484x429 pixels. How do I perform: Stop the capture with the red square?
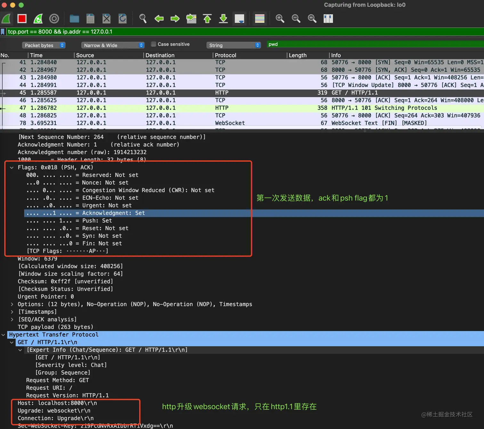pos(22,19)
